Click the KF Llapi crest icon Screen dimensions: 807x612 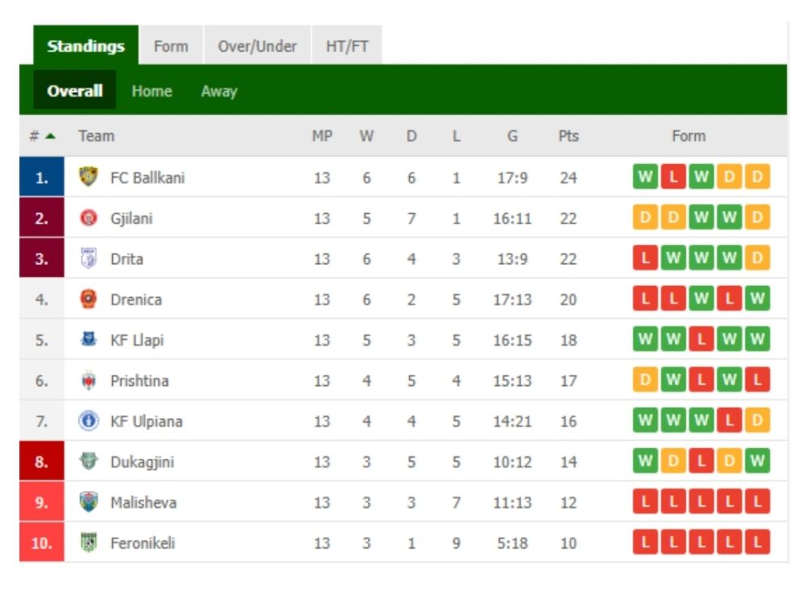[89, 338]
